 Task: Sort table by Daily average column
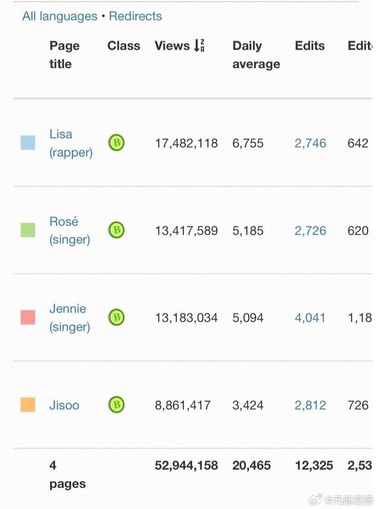pos(256,55)
